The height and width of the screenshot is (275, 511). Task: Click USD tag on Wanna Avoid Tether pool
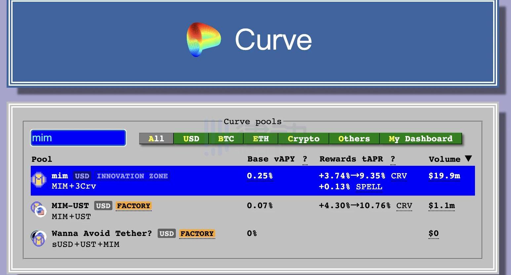(x=167, y=234)
